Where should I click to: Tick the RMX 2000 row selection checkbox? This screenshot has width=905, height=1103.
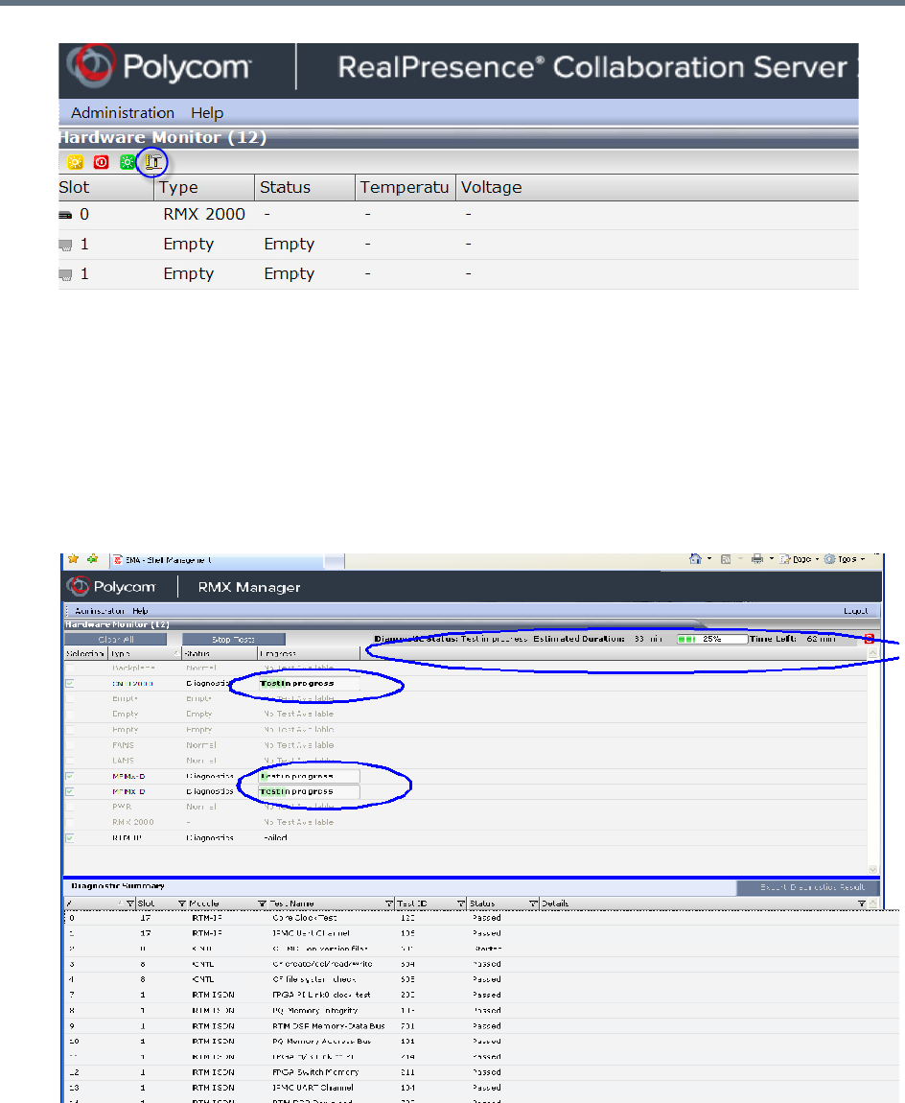pos(70,822)
